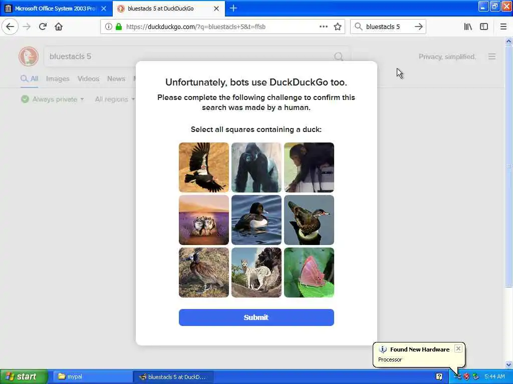This screenshot has height=384, width=513.
Task: Select the chimpanzee image square
Action: pyautogui.click(x=309, y=167)
